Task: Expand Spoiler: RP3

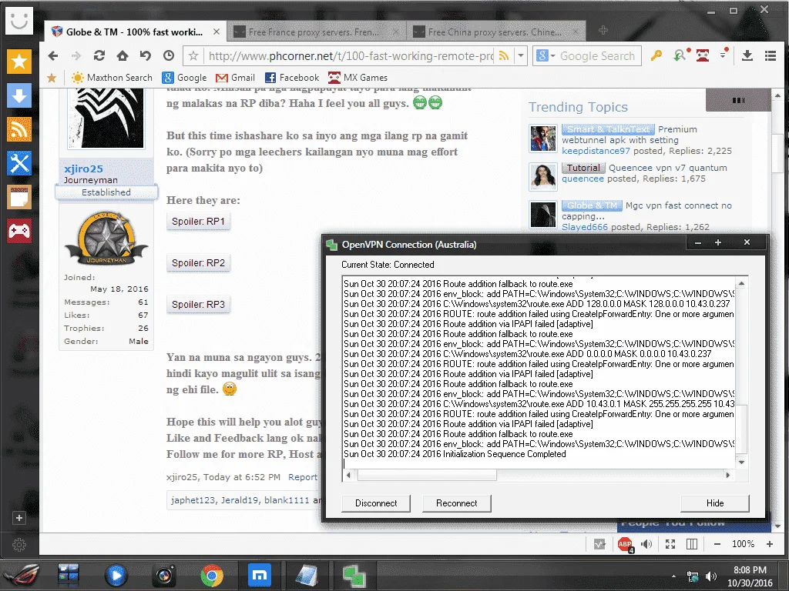Action: point(198,305)
